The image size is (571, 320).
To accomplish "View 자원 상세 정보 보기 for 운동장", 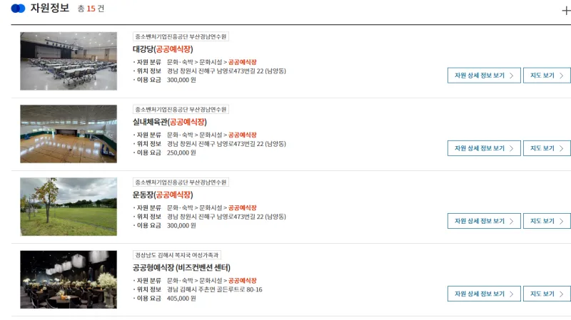I will [x=484, y=221].
